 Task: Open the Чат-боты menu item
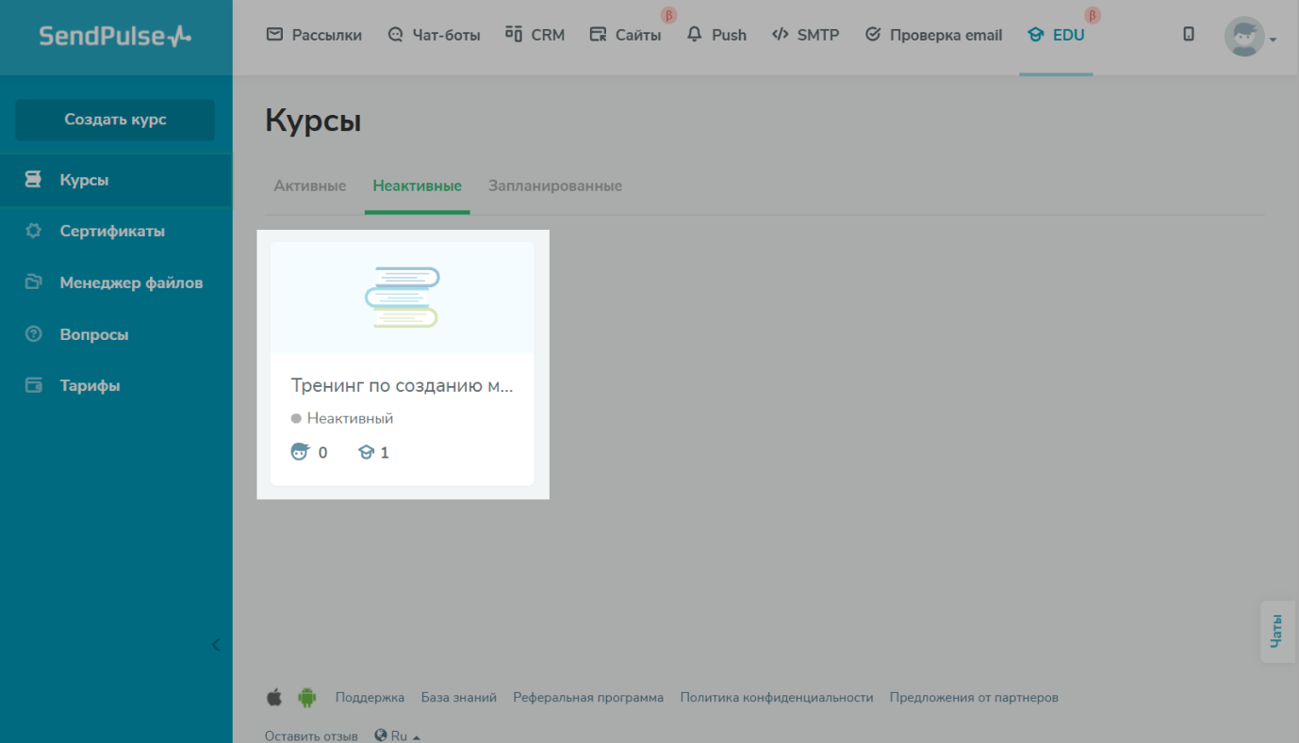(434, 35)
